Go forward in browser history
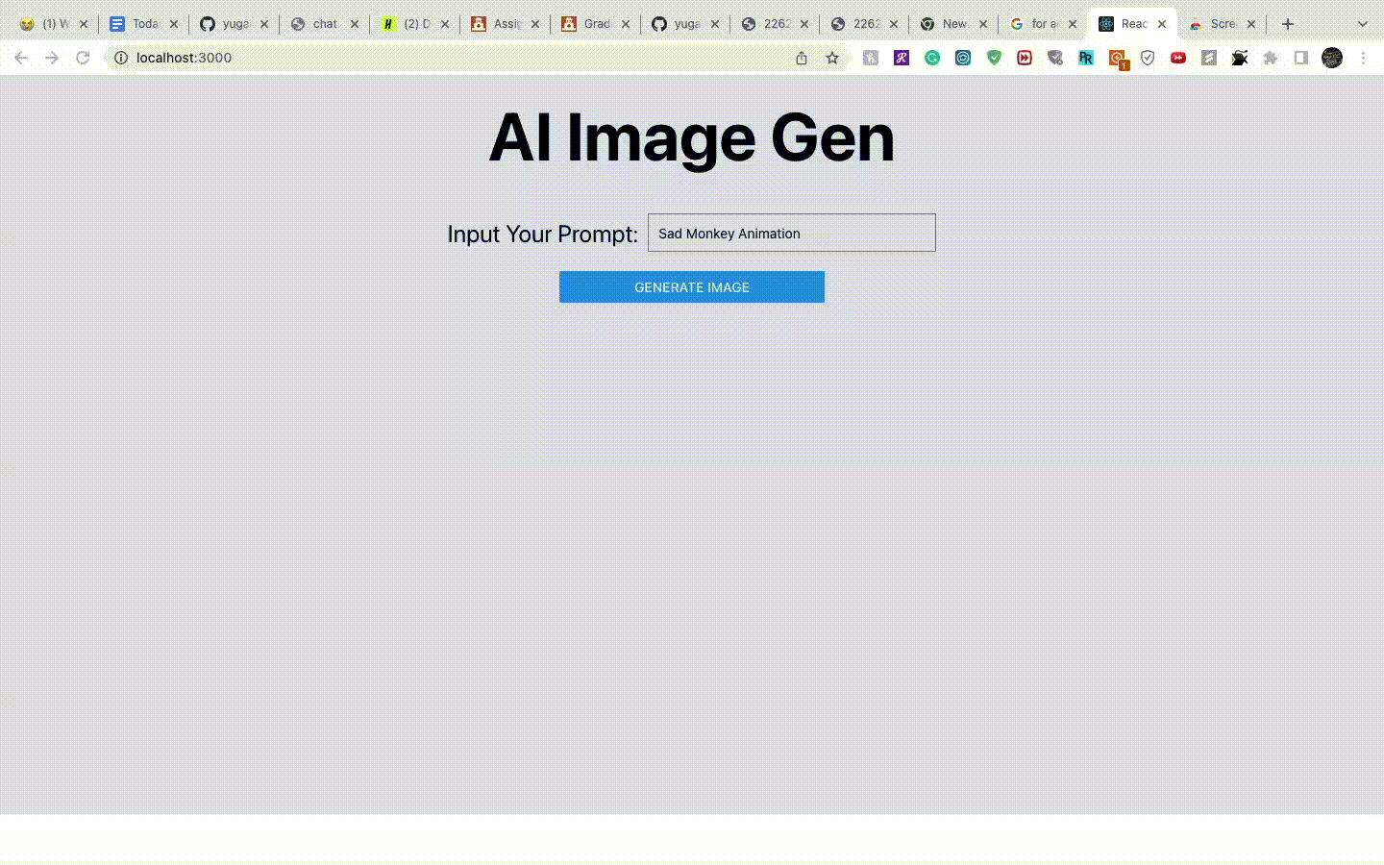This screenshot has height=865, width=1384. pyautogui.click(x=52, y=58)
